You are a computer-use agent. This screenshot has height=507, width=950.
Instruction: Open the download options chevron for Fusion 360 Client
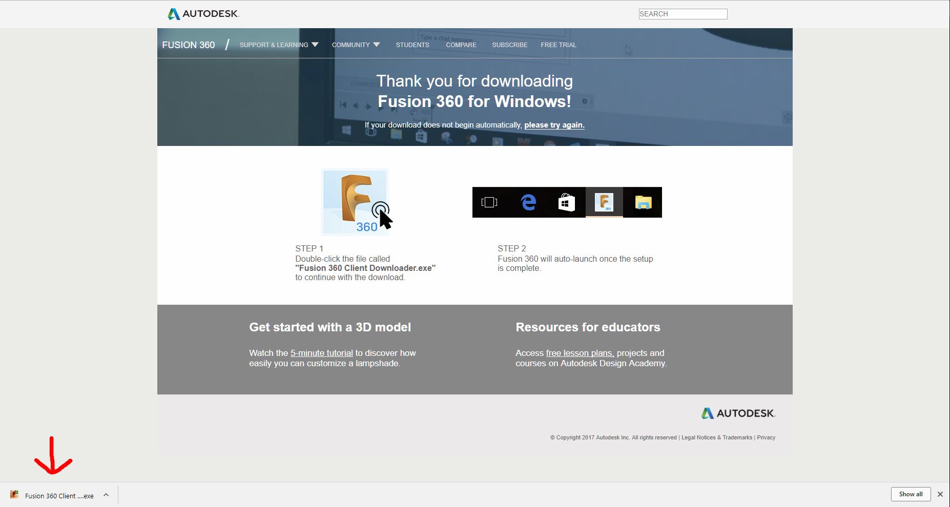pos(106,495)
